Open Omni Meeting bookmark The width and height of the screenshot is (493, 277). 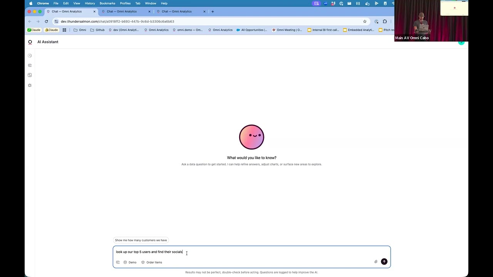(287, 30)
